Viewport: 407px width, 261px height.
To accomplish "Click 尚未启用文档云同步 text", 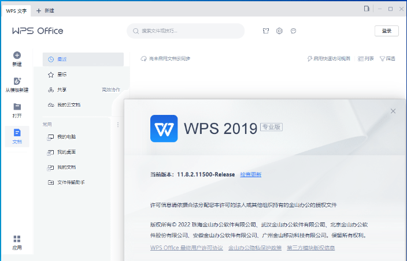I will (169, 59).
